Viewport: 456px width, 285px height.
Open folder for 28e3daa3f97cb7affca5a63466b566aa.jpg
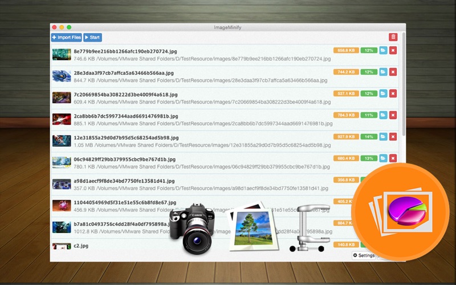pyautogui.click(x=383, y=72)
